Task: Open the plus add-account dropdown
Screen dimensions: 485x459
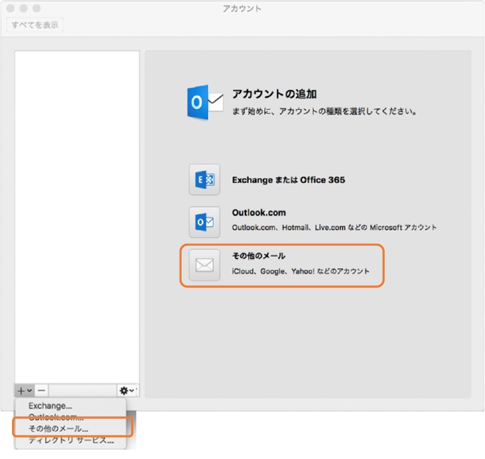Action: pyautogui.click(x=24, y=391)
